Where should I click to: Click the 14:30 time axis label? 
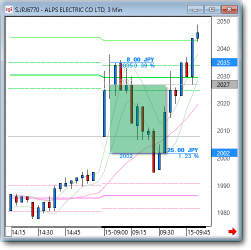click(46, 232)
